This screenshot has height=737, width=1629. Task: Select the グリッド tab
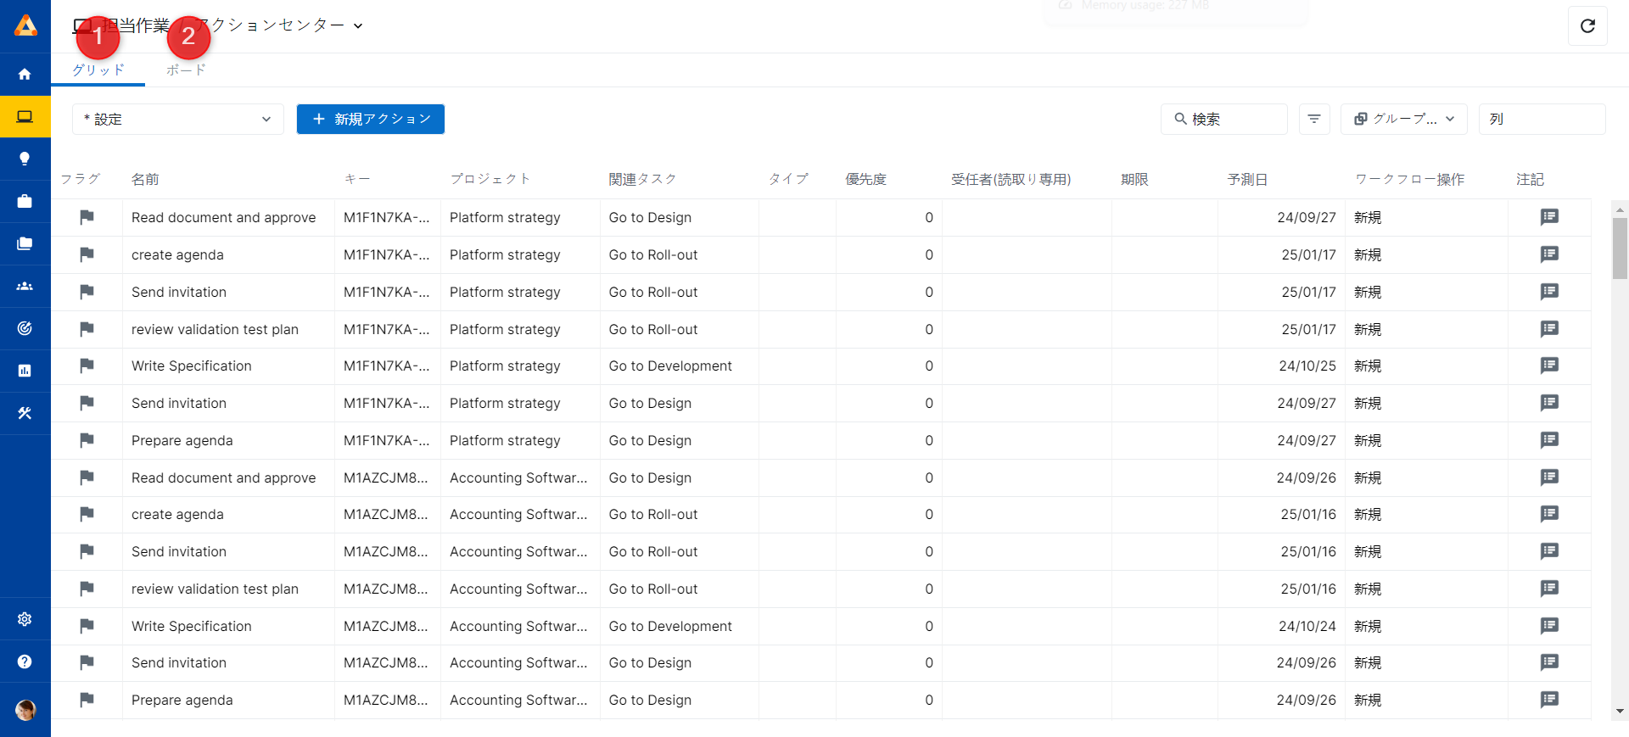[x=98, y=70]
